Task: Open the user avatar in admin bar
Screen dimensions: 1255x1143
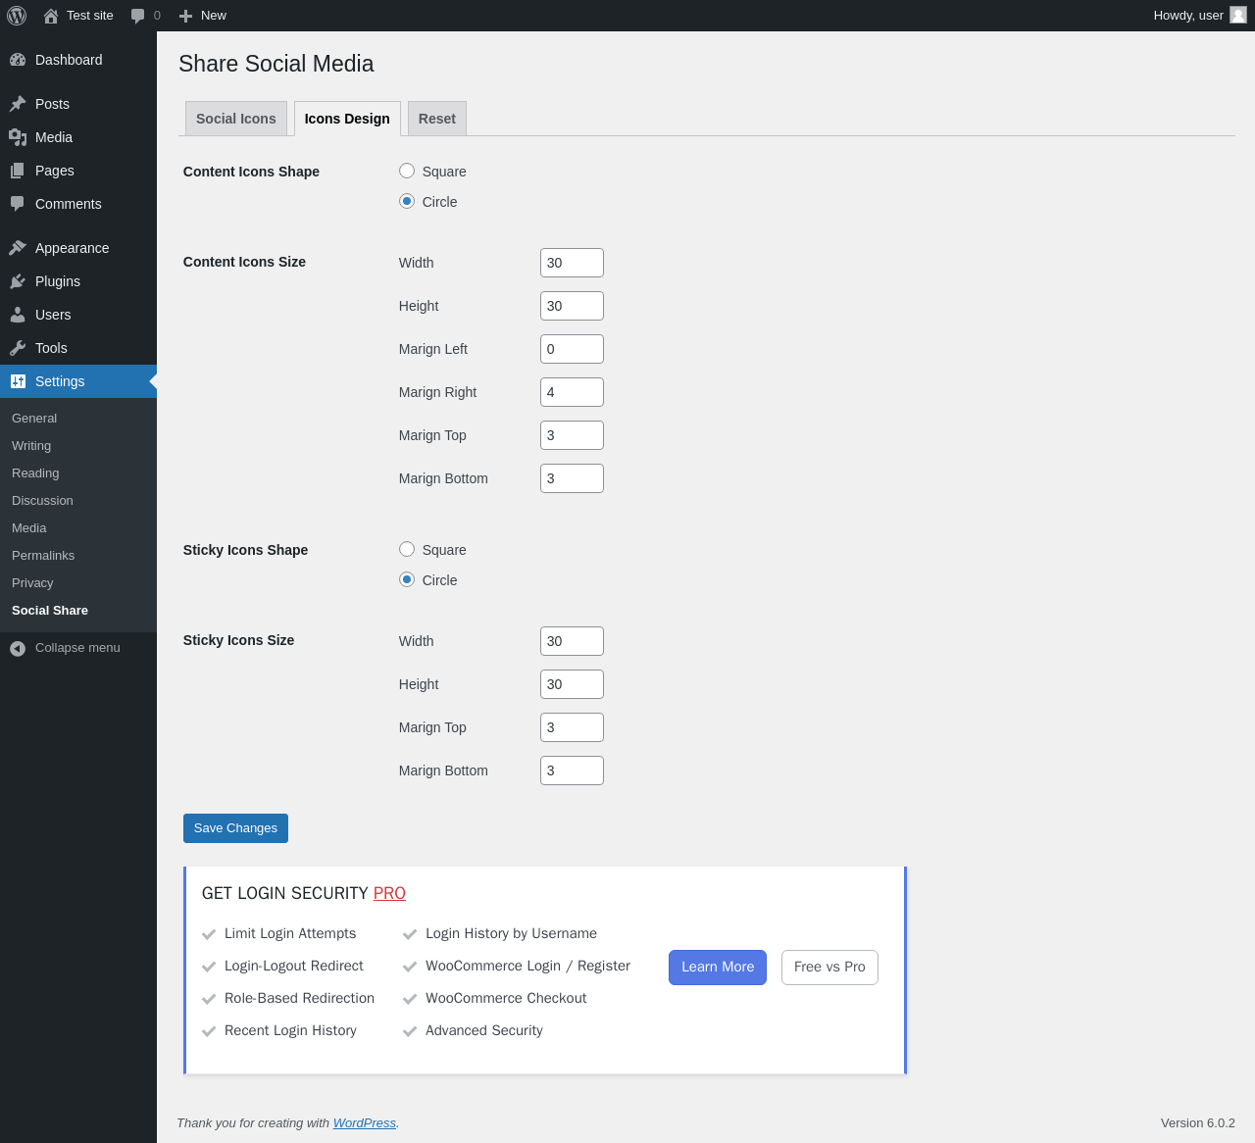Action: [x=1238, y=15]
